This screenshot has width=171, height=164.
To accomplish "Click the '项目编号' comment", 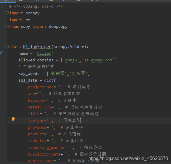I will click(79, 87).
